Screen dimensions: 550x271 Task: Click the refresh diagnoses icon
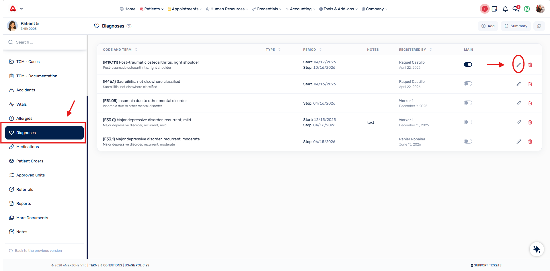[539, 26]
